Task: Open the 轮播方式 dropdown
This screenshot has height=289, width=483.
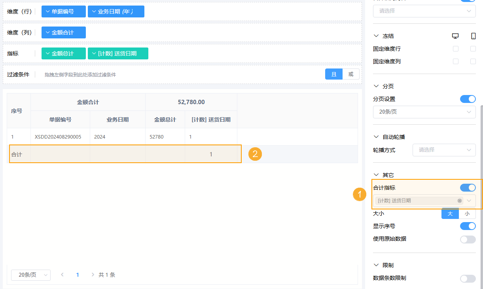Action: [444, 150]
